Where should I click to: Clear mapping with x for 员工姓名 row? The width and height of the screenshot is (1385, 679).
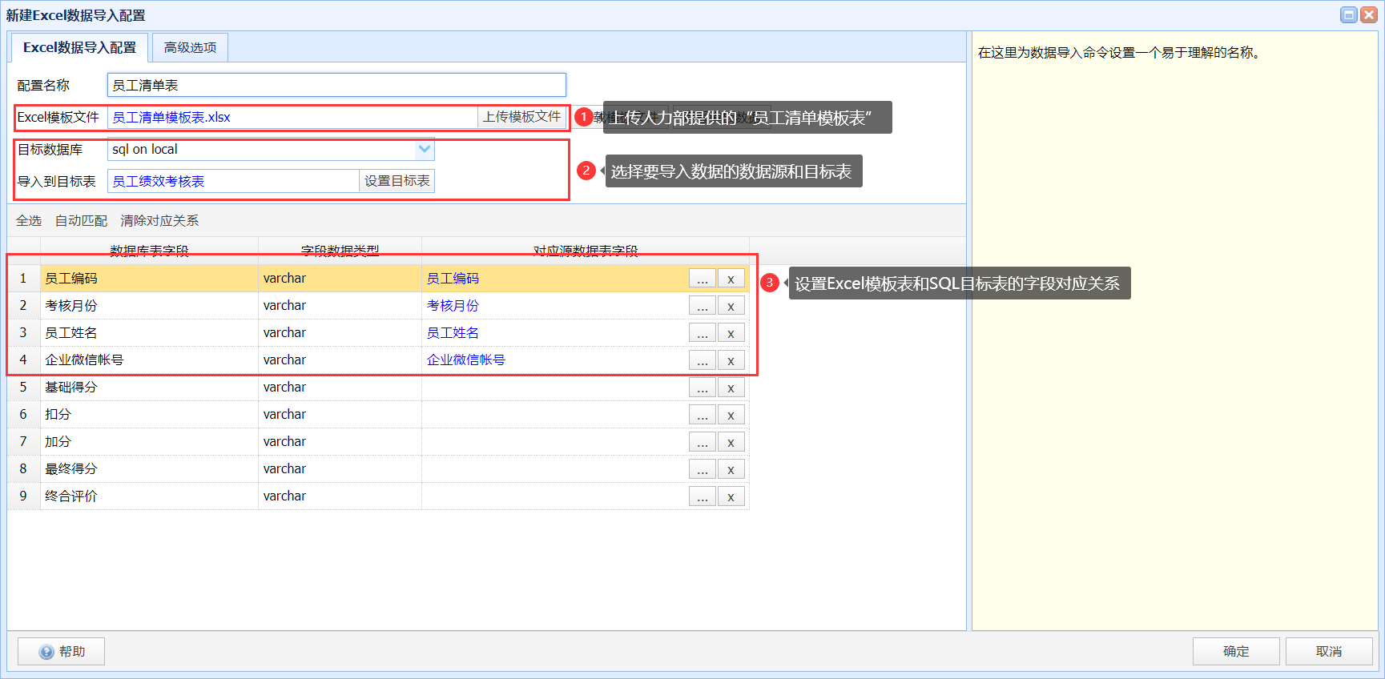[x=731, y=333]
